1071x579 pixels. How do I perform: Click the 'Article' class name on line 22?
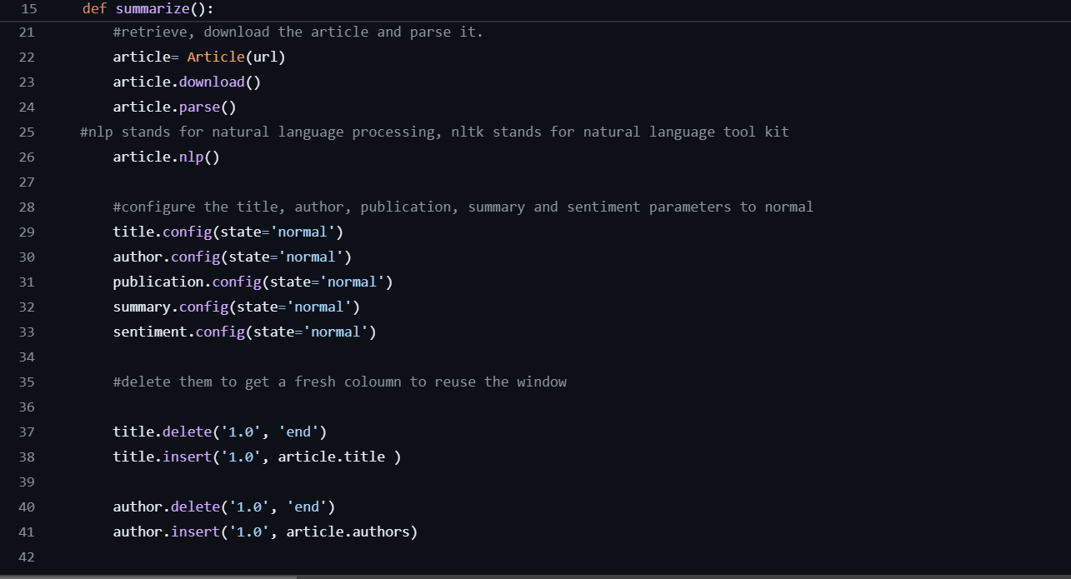click(216, 57)
